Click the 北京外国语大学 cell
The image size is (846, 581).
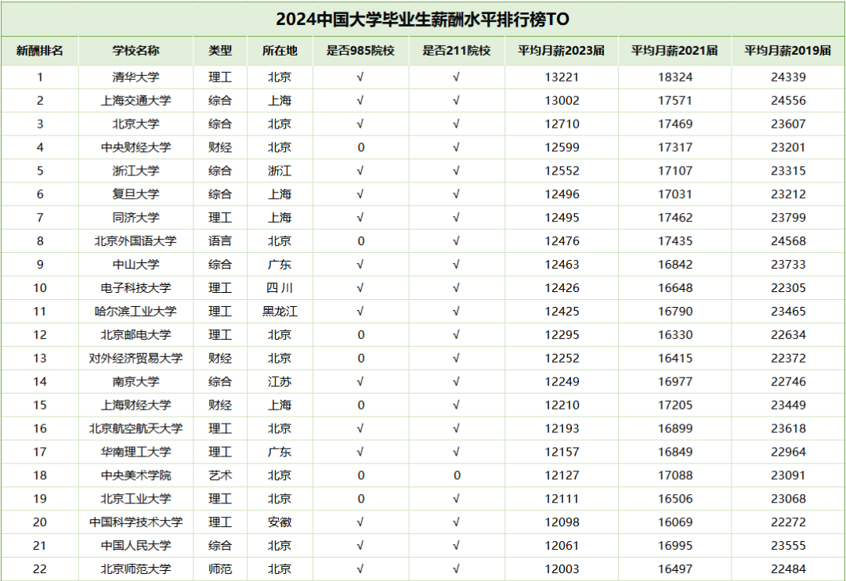point(136,241)
